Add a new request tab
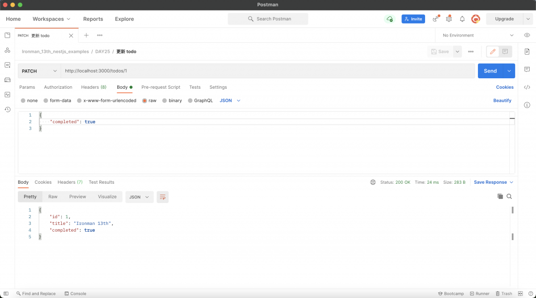 click(86, 35)
